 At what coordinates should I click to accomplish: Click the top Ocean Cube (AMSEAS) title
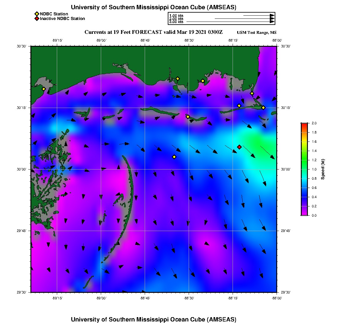153,7
